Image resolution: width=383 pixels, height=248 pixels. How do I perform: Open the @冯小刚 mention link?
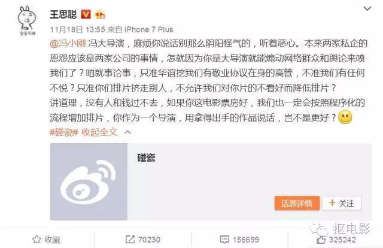68,44
